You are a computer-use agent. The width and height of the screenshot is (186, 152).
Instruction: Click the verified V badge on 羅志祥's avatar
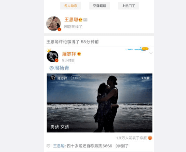(57, 60)
